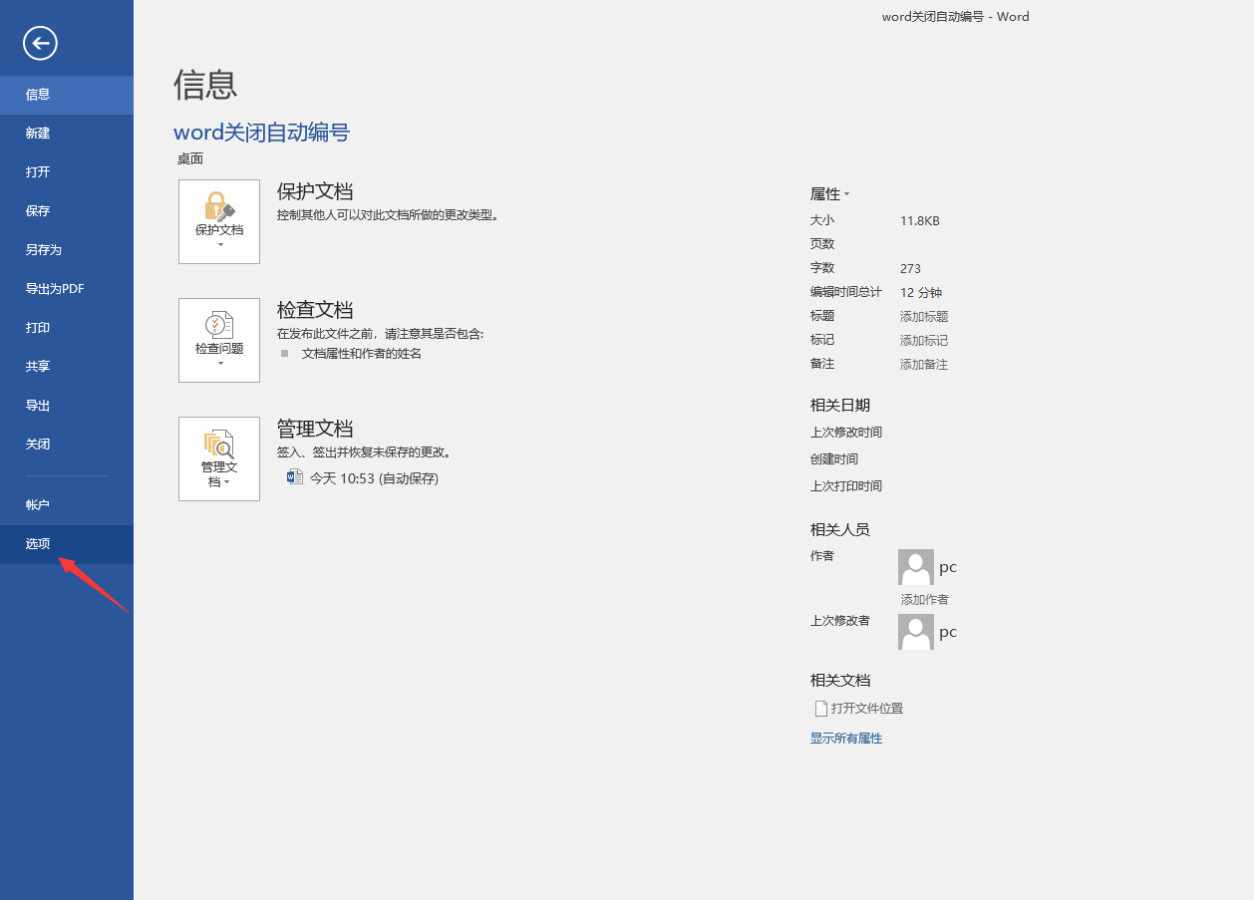
Task: Click the 上次修改时间 label
Action: [846, 433]
